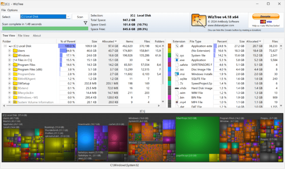Click the System Volume Information folder icon
Viewport: 285px width, 169px height.
(x=15, y=102)
